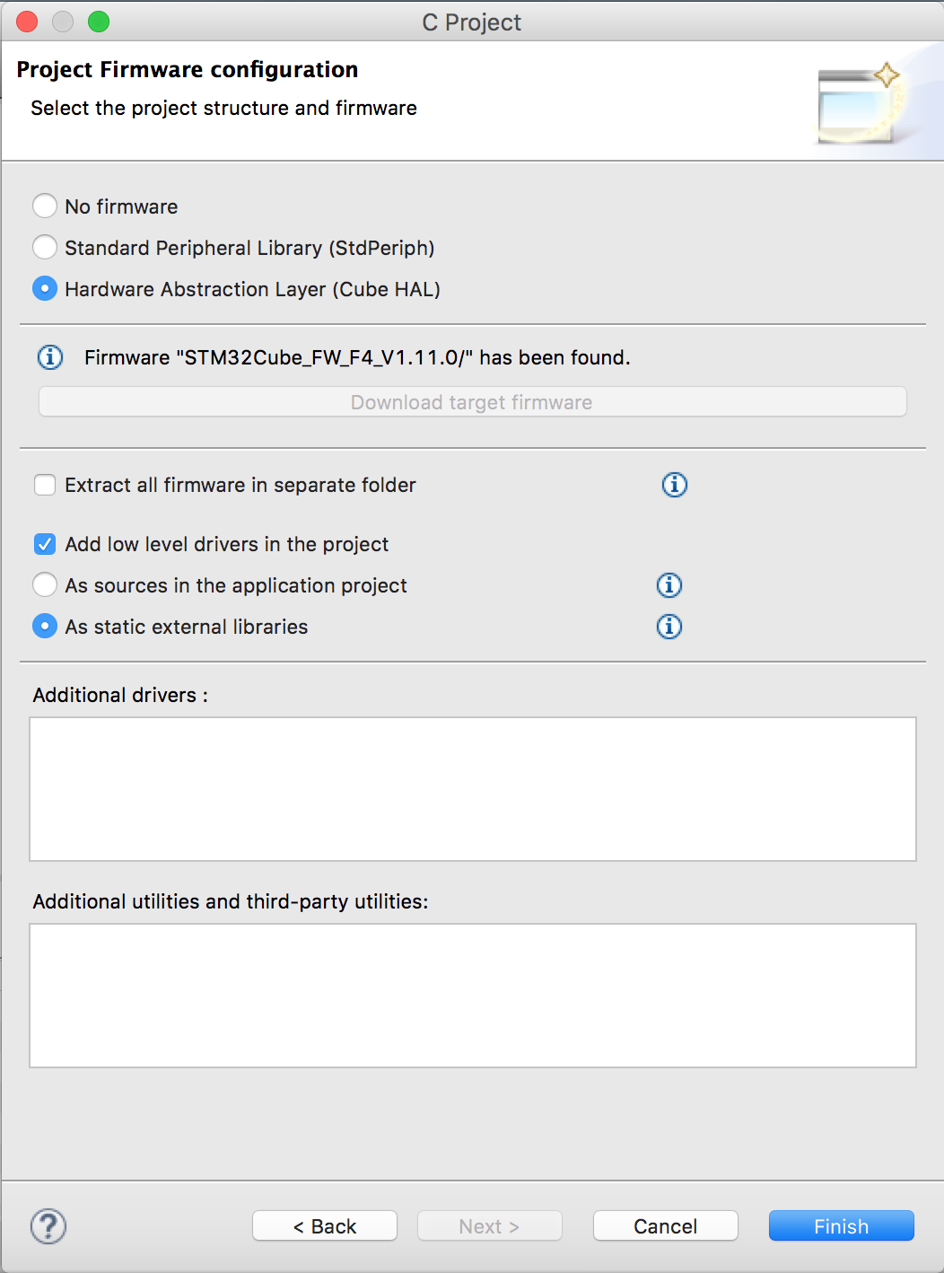Click the wizard banner window icon
Viewport: 944px width, 1273px height.
pyautogui.click(x=860, y=102)
